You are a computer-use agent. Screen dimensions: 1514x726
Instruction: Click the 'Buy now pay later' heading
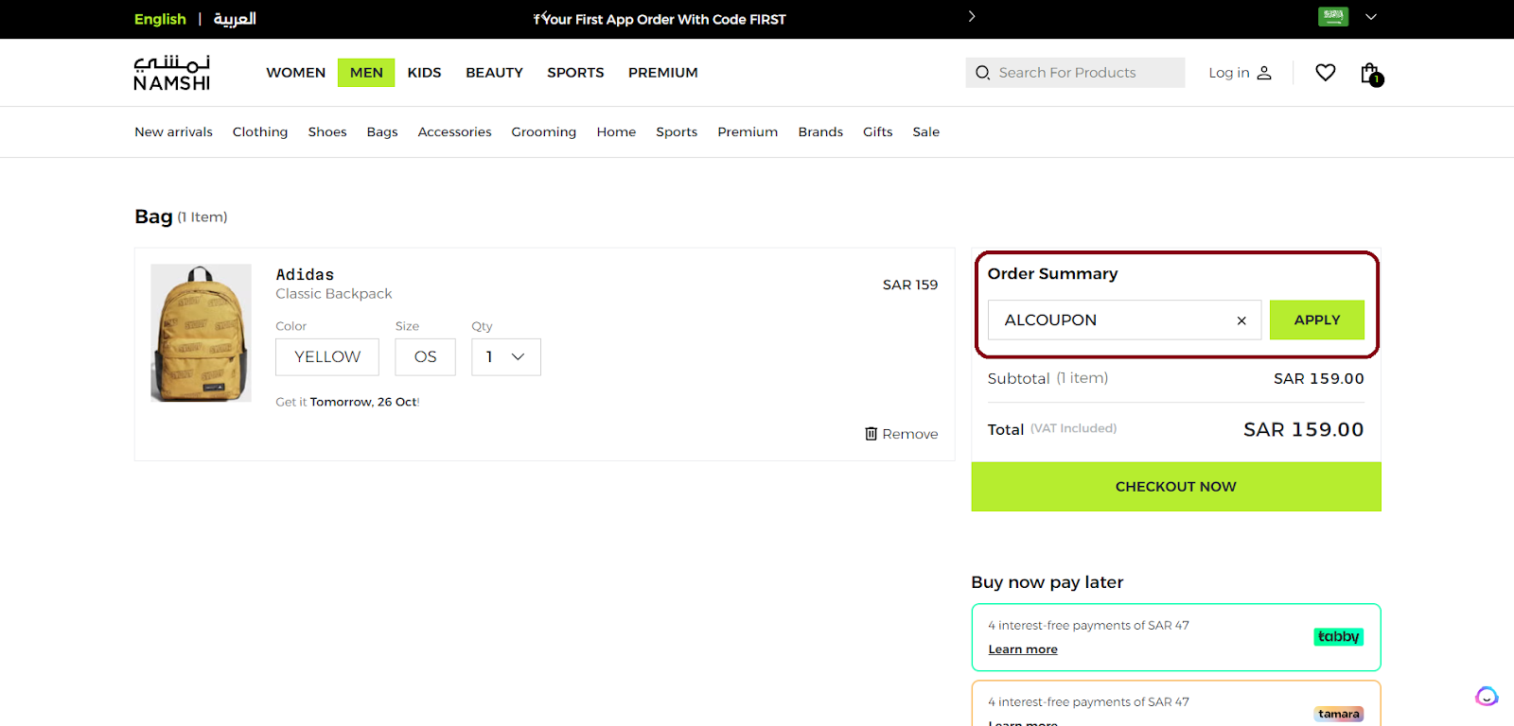[x=1047, y=582]
